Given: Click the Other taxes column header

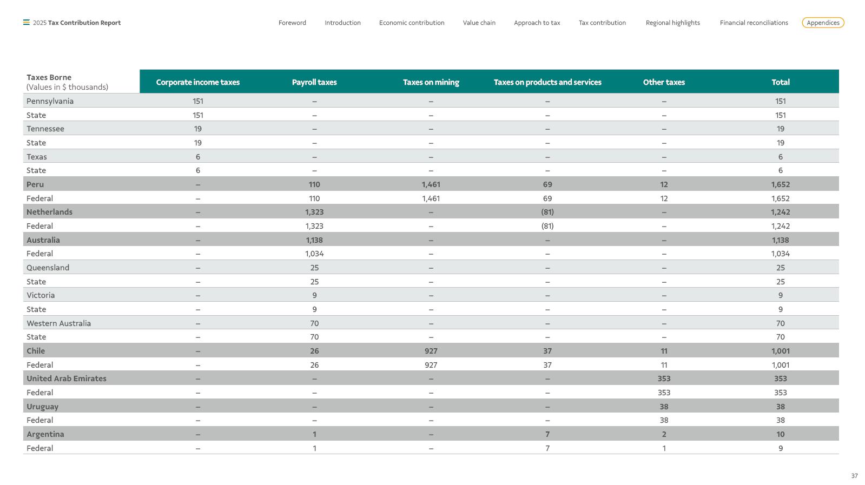Looking at the screenshot, I should pos(664,82).
